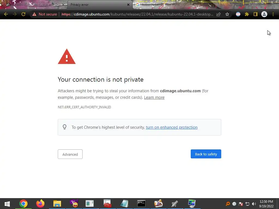Close the Privacy error tab
This screenshot has width=279, height=209.
(x=128, y=5)
